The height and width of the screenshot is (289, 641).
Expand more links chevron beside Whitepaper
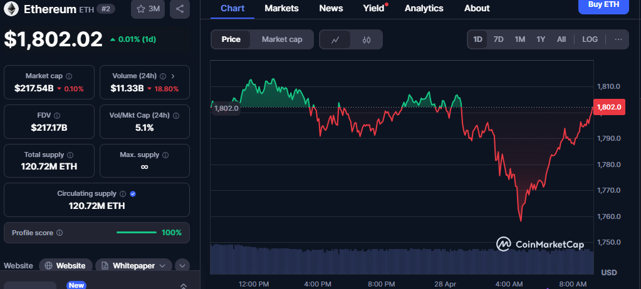point(182,266)
